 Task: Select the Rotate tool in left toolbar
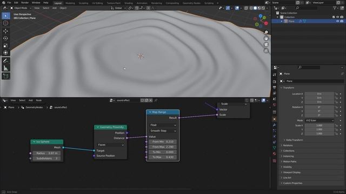click(6, 38)
